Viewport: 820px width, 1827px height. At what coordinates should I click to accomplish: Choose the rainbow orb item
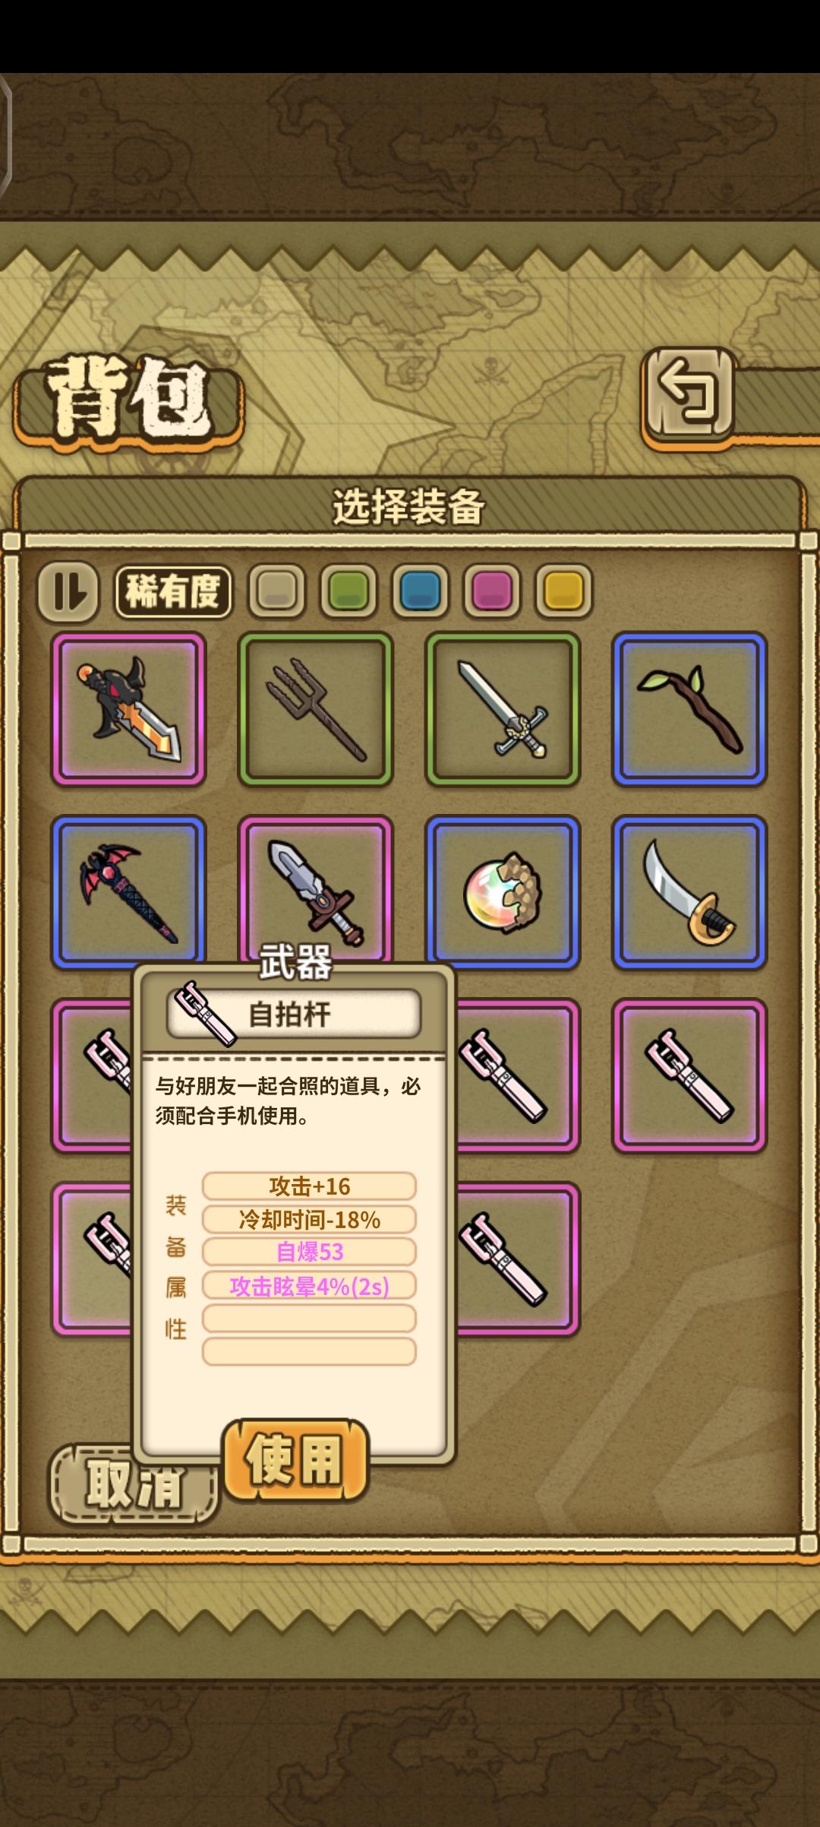click(x=503, y=892)
